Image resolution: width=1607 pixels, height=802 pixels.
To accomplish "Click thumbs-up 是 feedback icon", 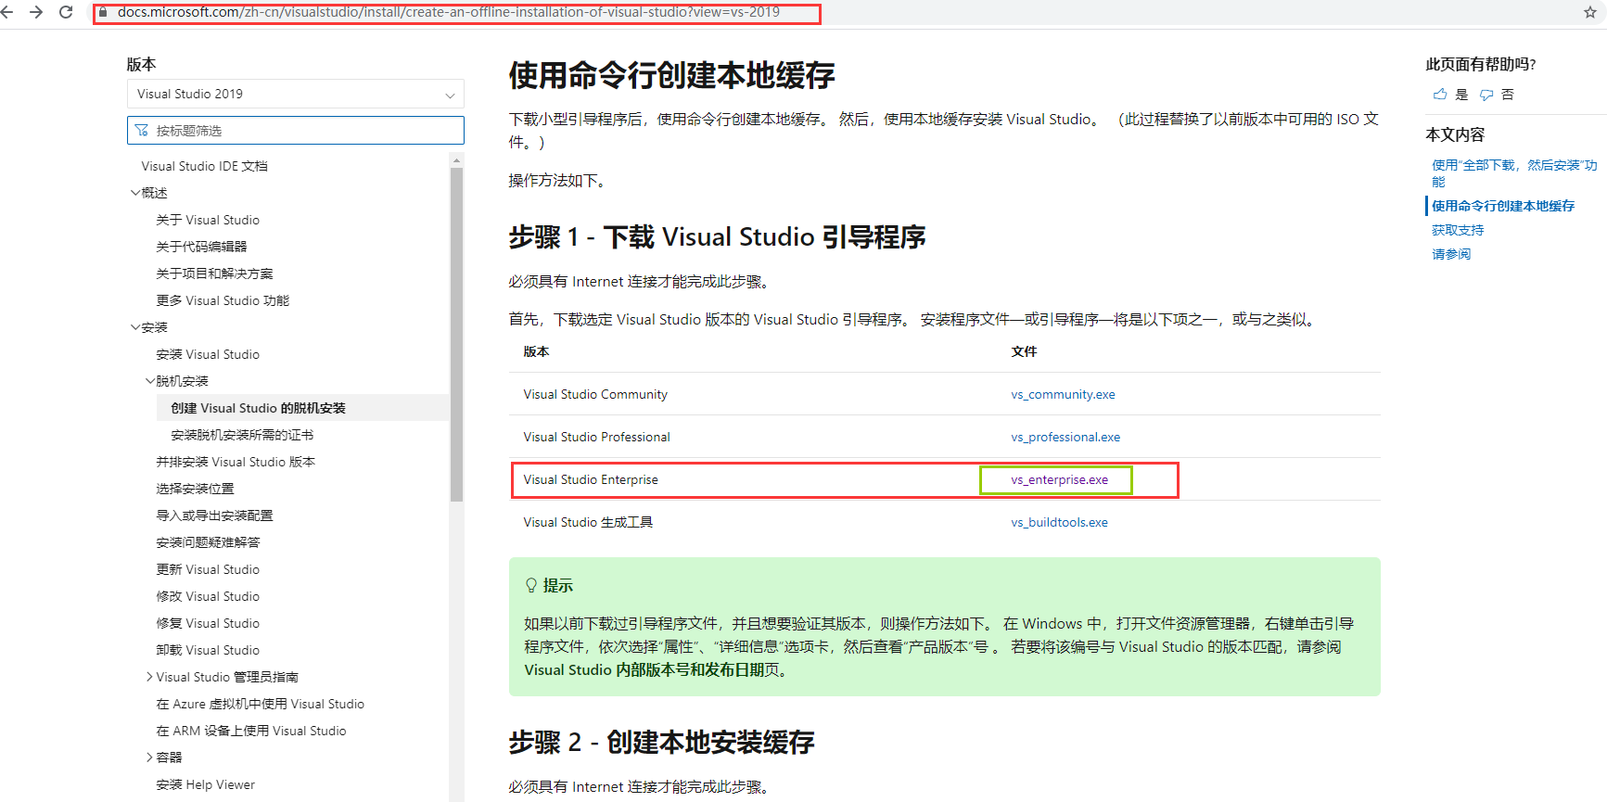I will 1440,95.
